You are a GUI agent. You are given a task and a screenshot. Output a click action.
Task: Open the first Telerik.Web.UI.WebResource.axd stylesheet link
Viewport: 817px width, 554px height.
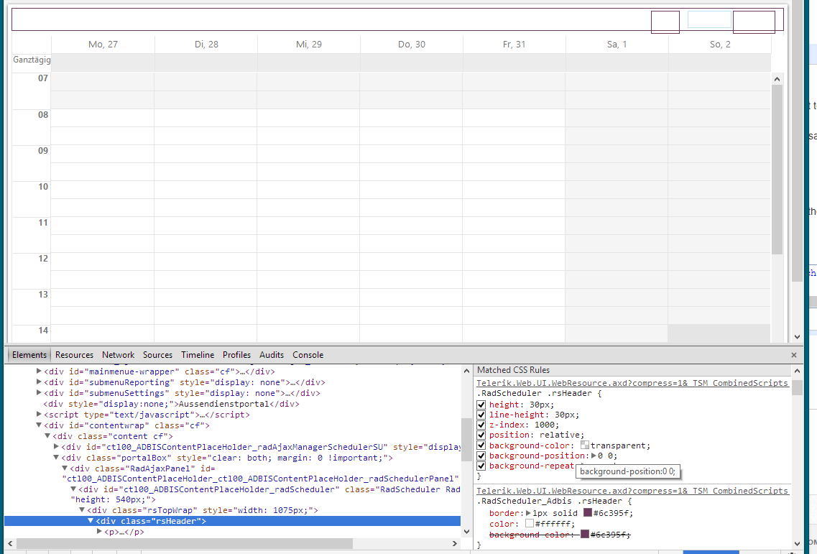632,383
